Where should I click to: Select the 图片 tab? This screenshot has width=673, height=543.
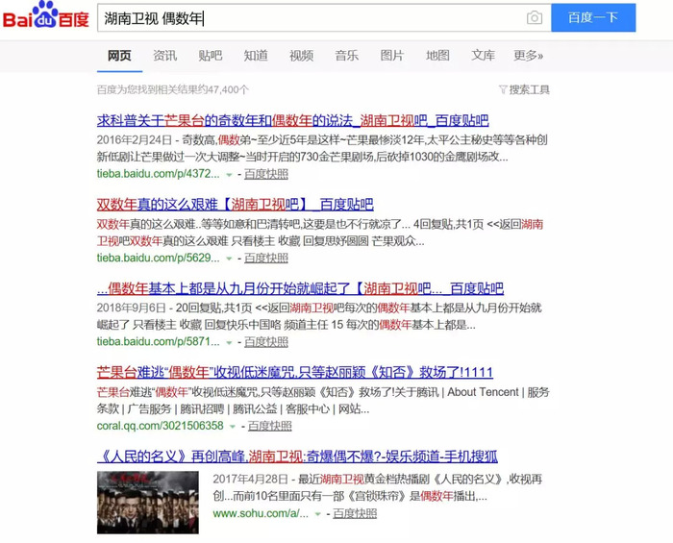[x=392, y=56]
